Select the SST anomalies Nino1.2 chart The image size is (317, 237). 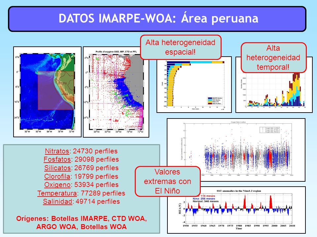236,210
